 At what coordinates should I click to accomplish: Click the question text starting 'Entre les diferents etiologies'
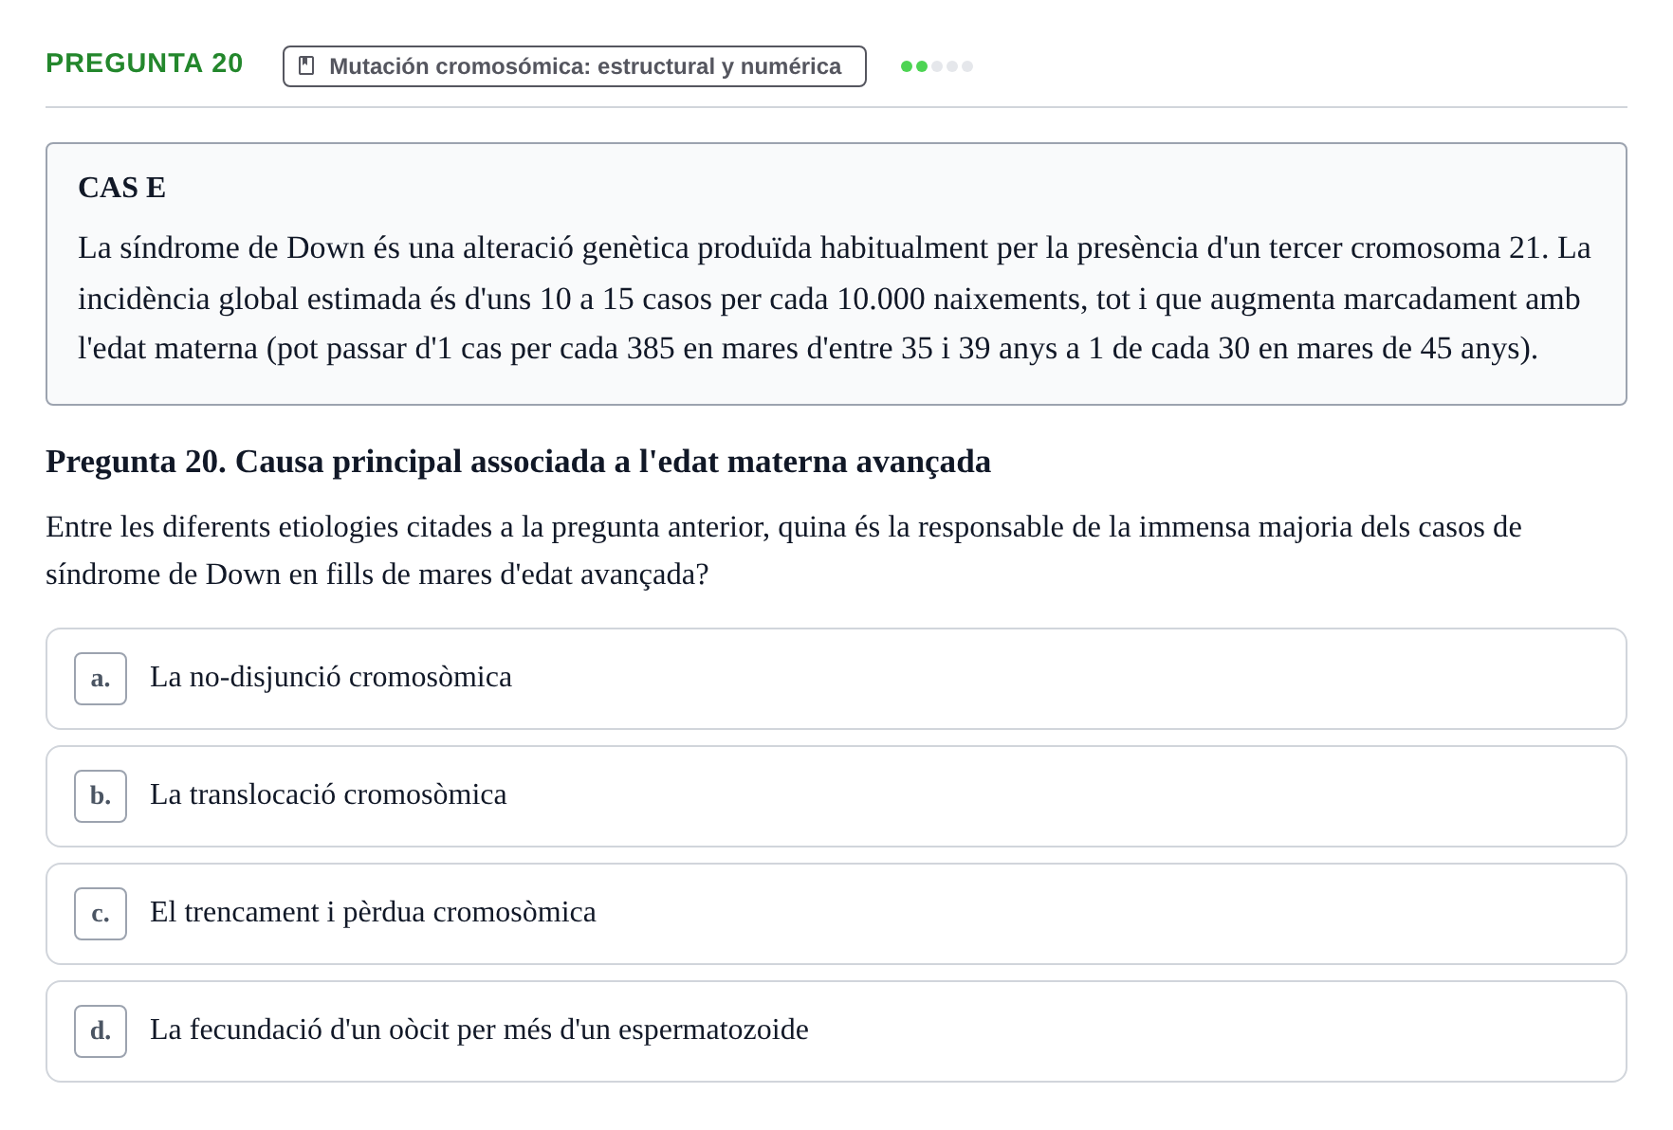pos(783,551)
